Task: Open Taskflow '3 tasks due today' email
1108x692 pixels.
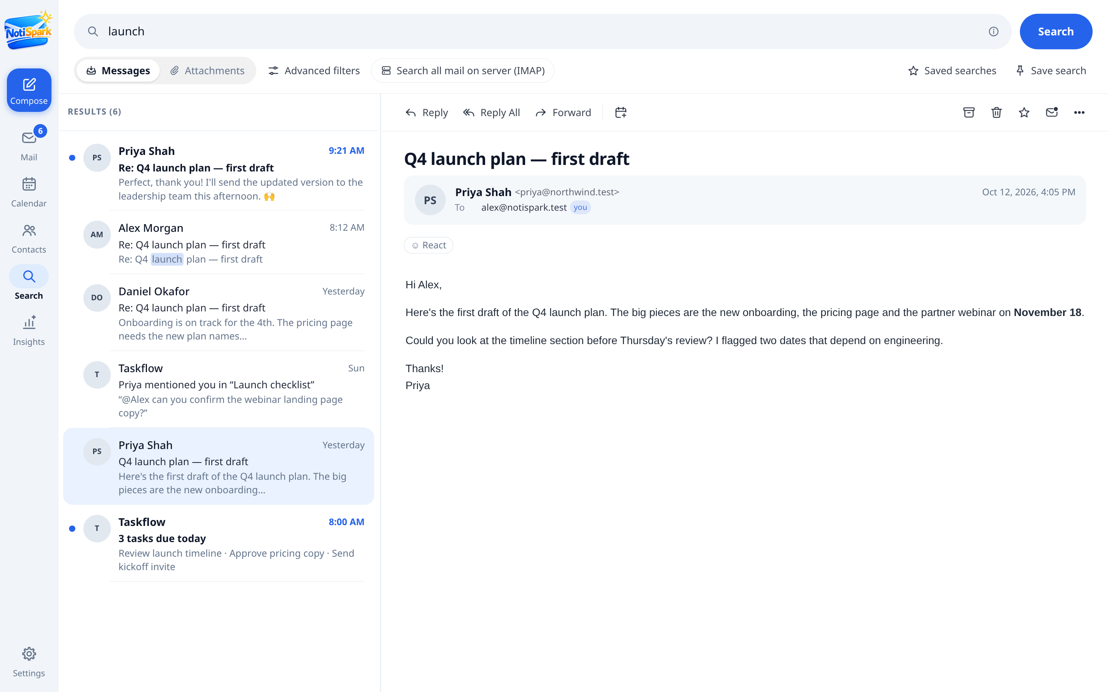Action: tap(219, 543)
